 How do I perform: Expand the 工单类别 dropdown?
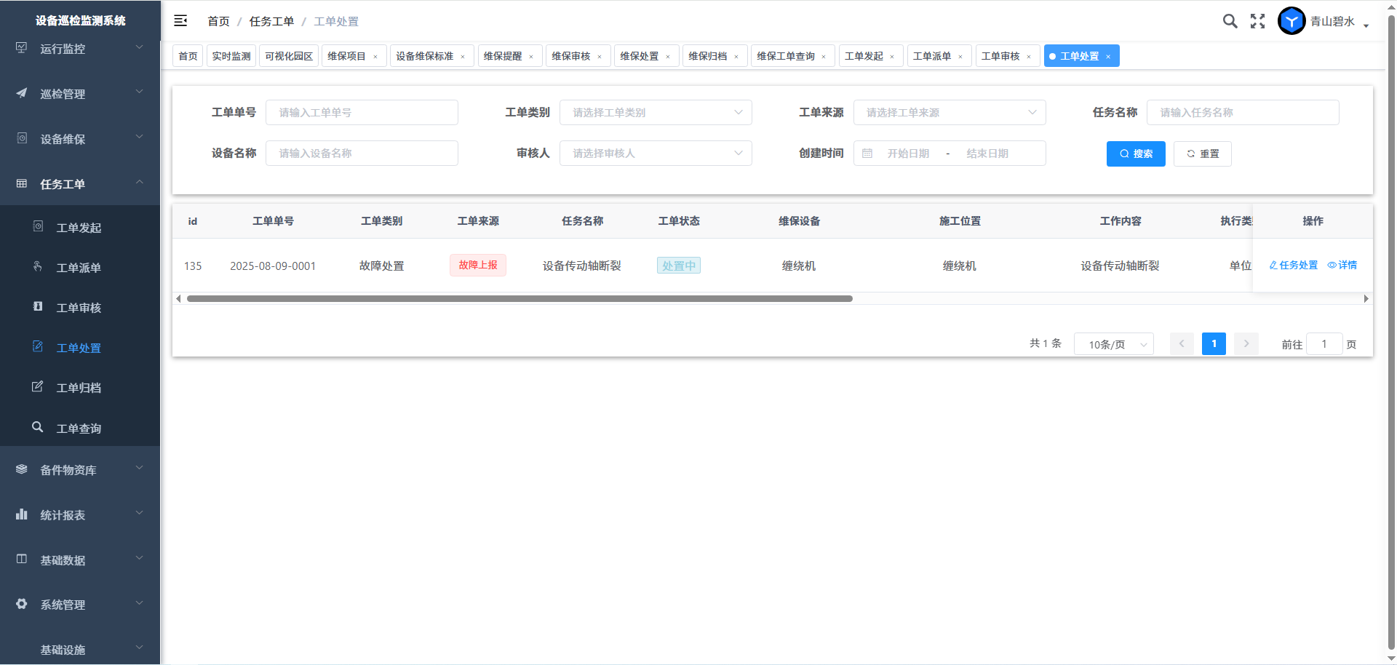[x=655, y=113]
